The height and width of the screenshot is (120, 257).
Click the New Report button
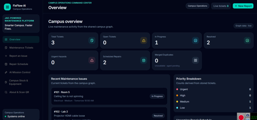(243, 6)
